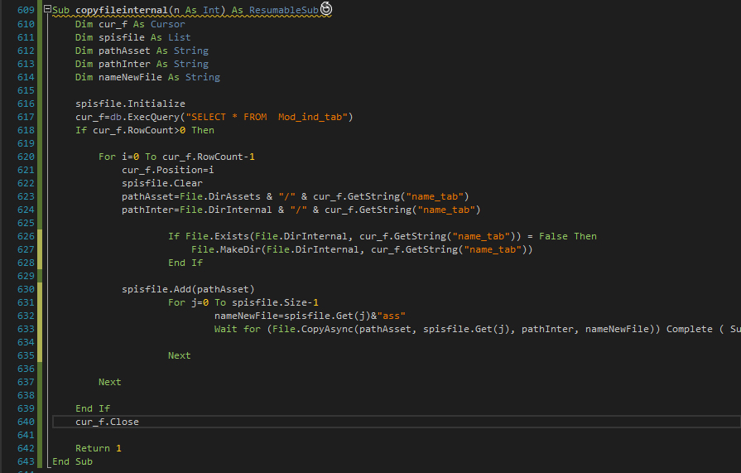
Task: Click on 'Return 1' statement
Action: pos(99,448)
